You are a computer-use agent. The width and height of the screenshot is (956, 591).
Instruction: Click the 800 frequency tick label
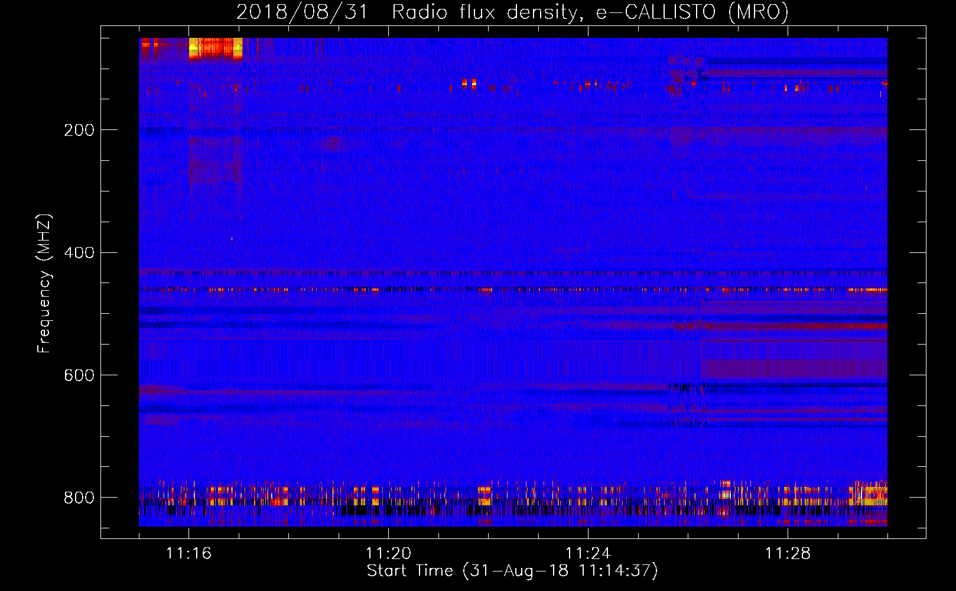click(79, 498)
